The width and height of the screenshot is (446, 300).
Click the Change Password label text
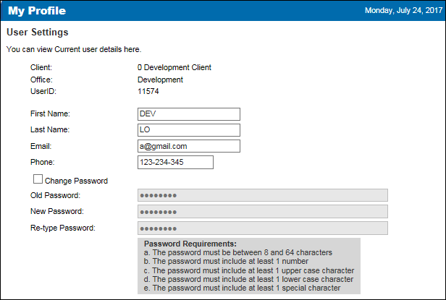76,181
